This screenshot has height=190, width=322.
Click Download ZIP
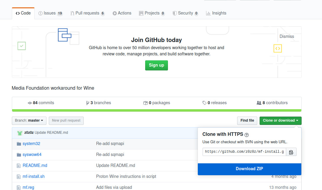[x=250, y=169]
